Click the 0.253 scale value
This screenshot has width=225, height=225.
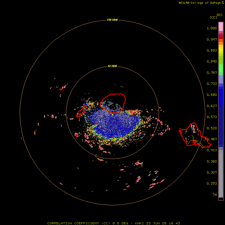212,183
